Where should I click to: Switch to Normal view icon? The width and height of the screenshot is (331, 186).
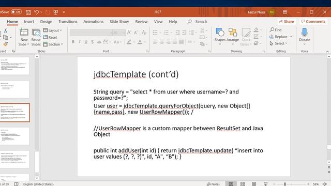231,184
